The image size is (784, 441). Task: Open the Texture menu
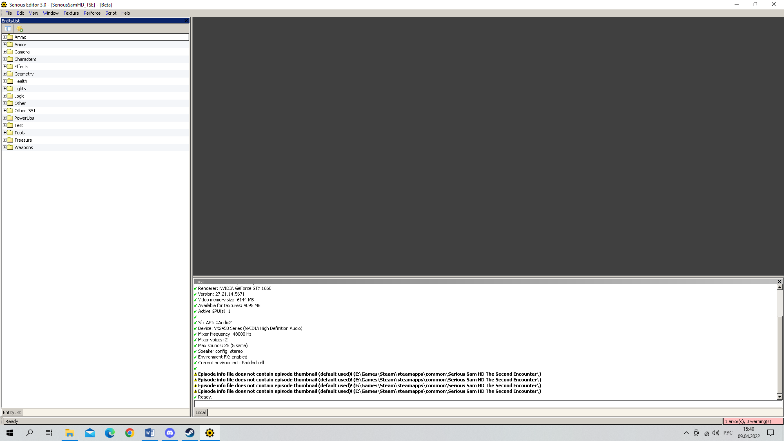click(71, 13)
